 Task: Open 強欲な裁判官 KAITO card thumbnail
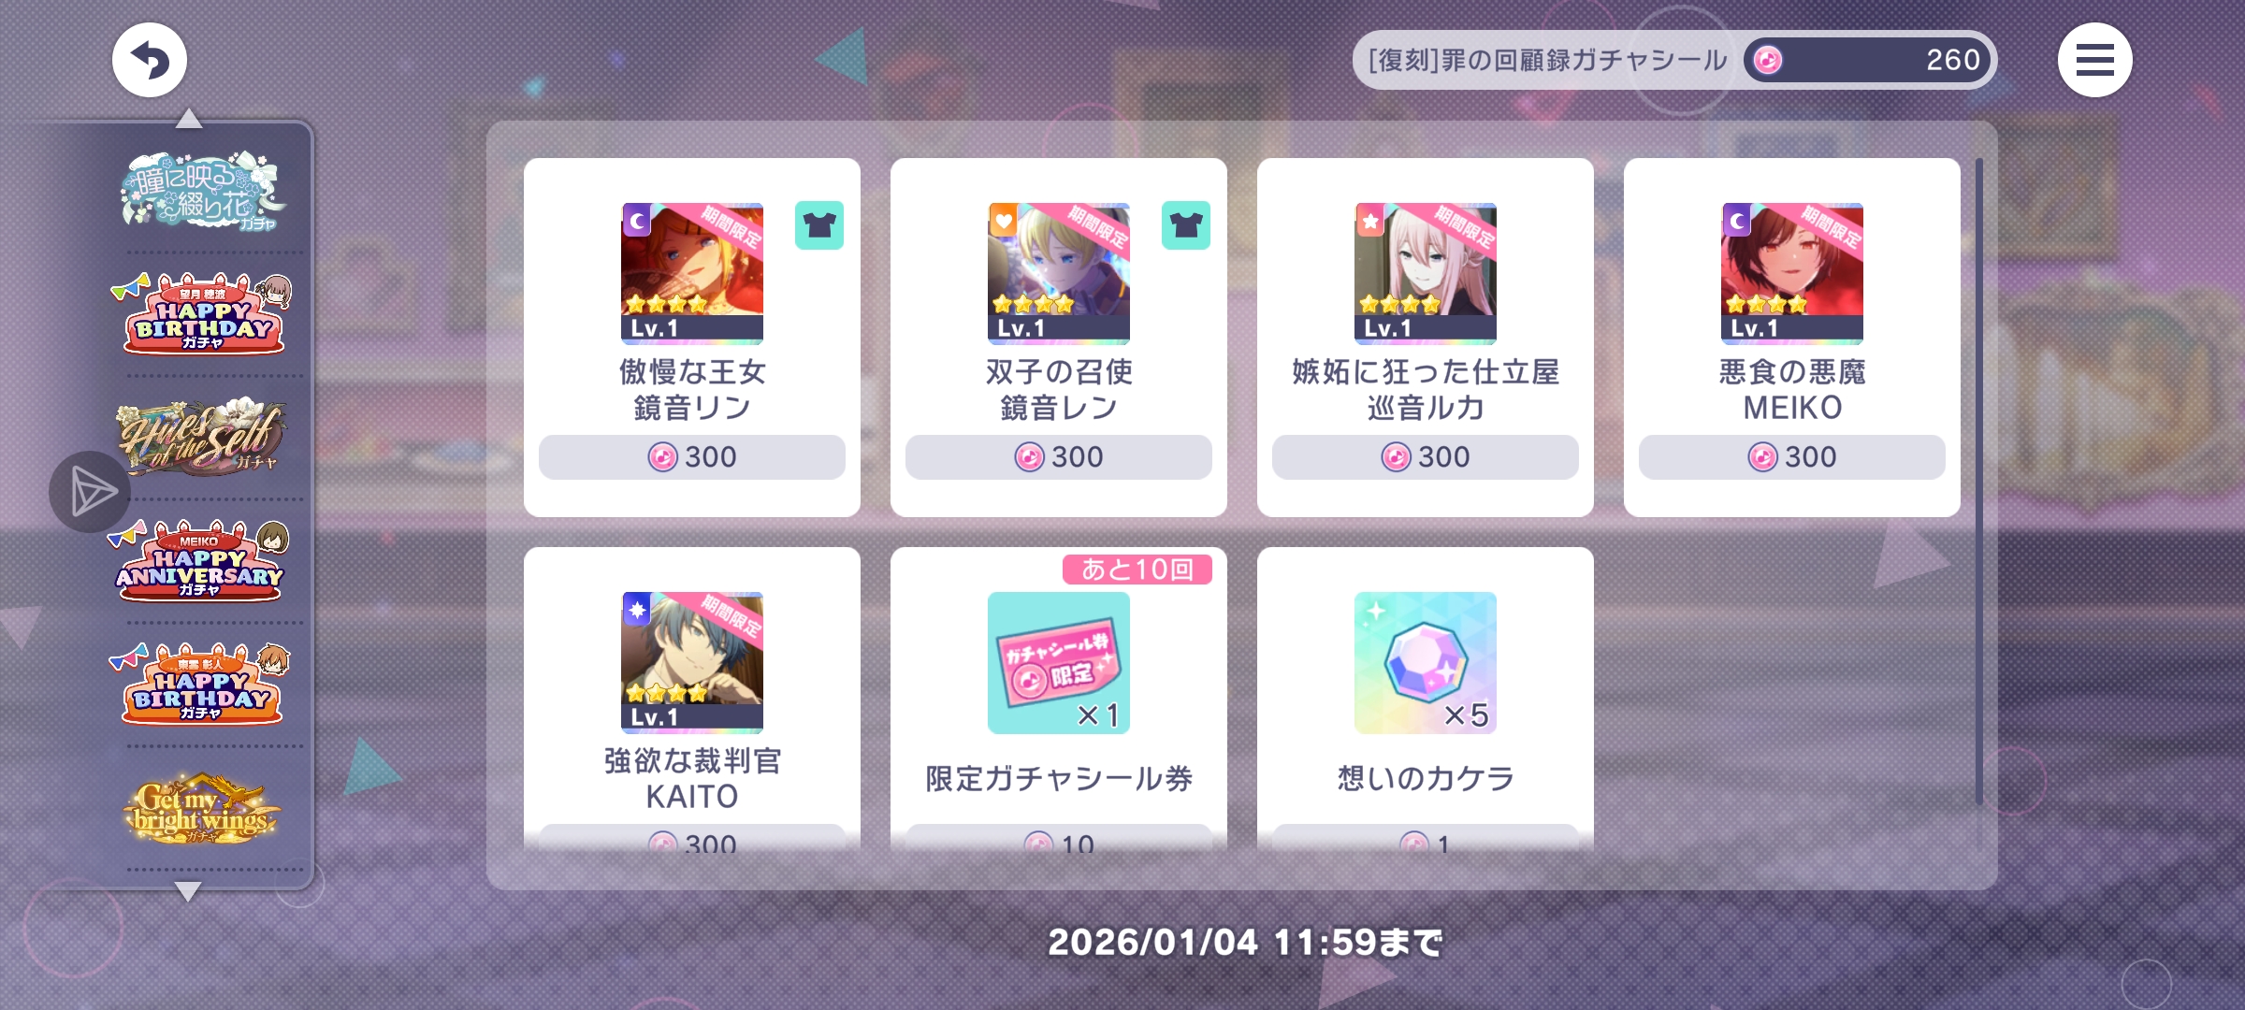click(692, 663)
